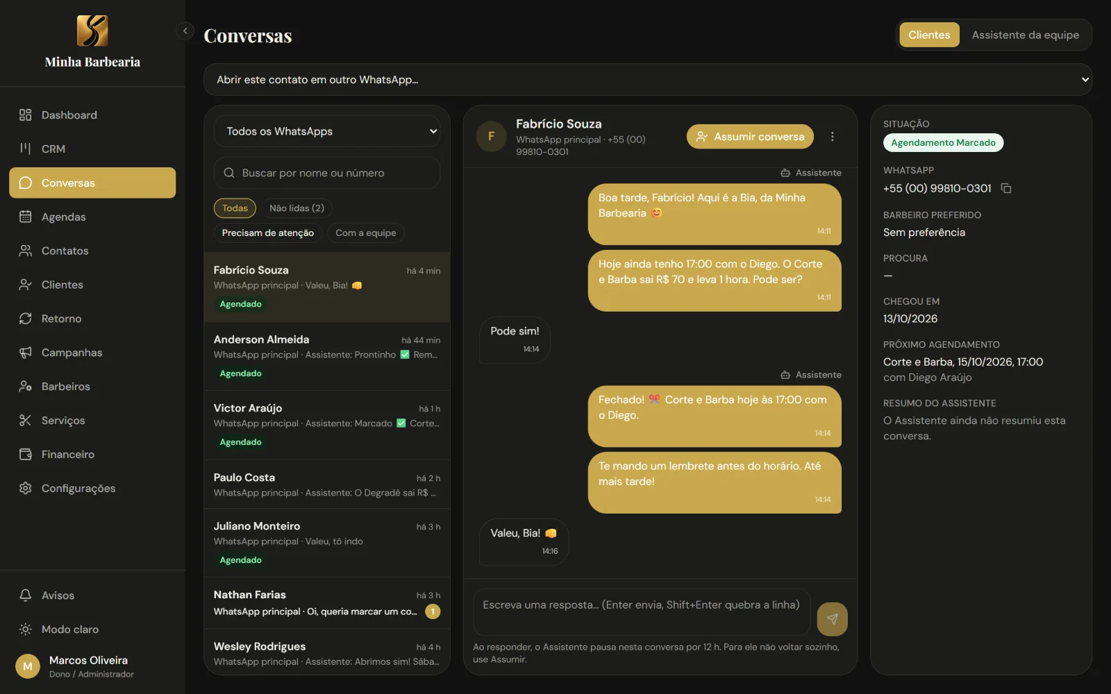Open Clientes in the sidebar

pos(92,285)
